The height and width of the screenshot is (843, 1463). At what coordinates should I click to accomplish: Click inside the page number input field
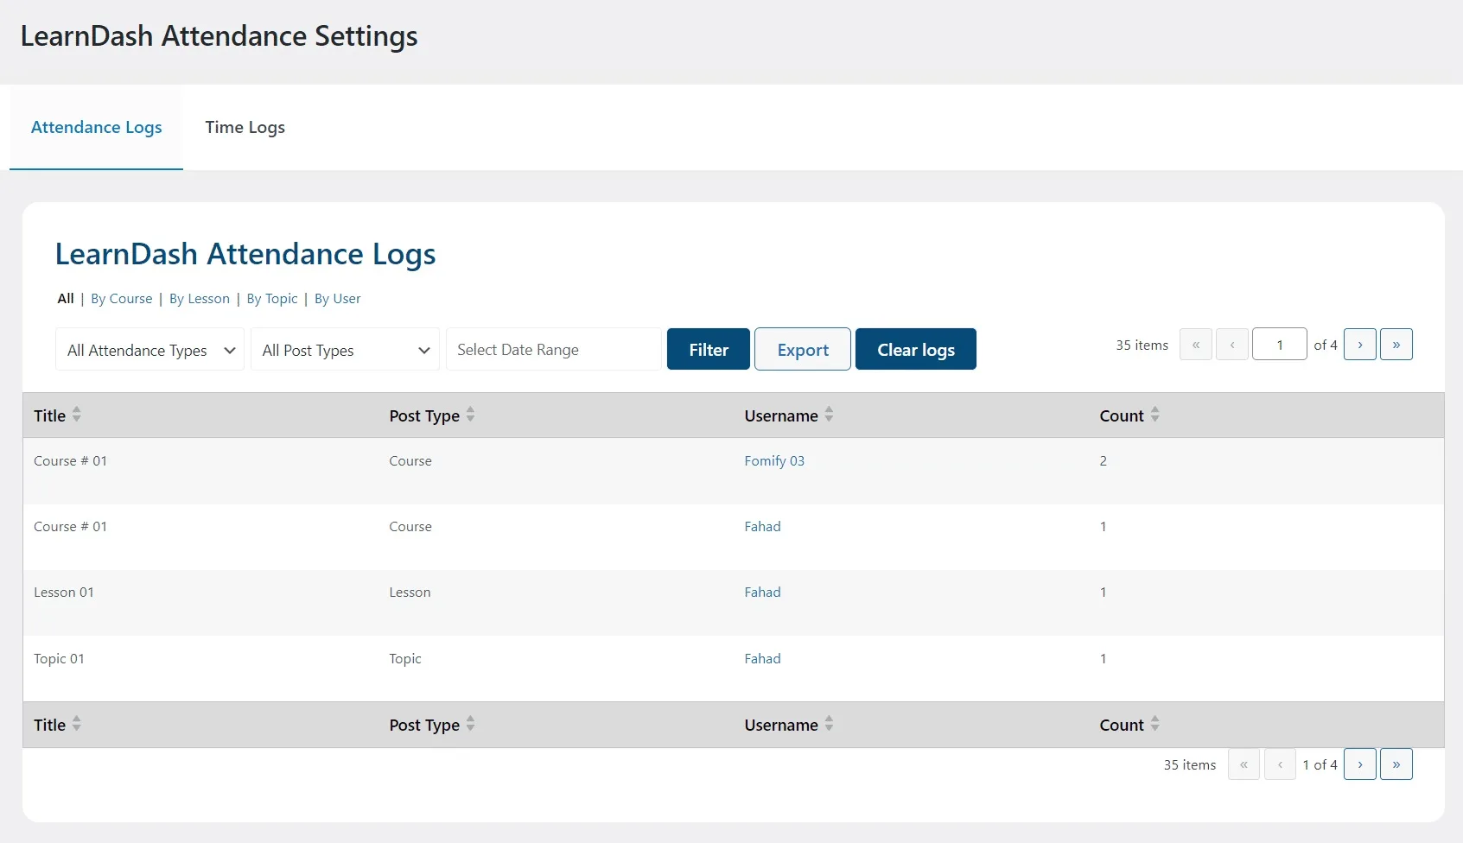point(1280,344)
